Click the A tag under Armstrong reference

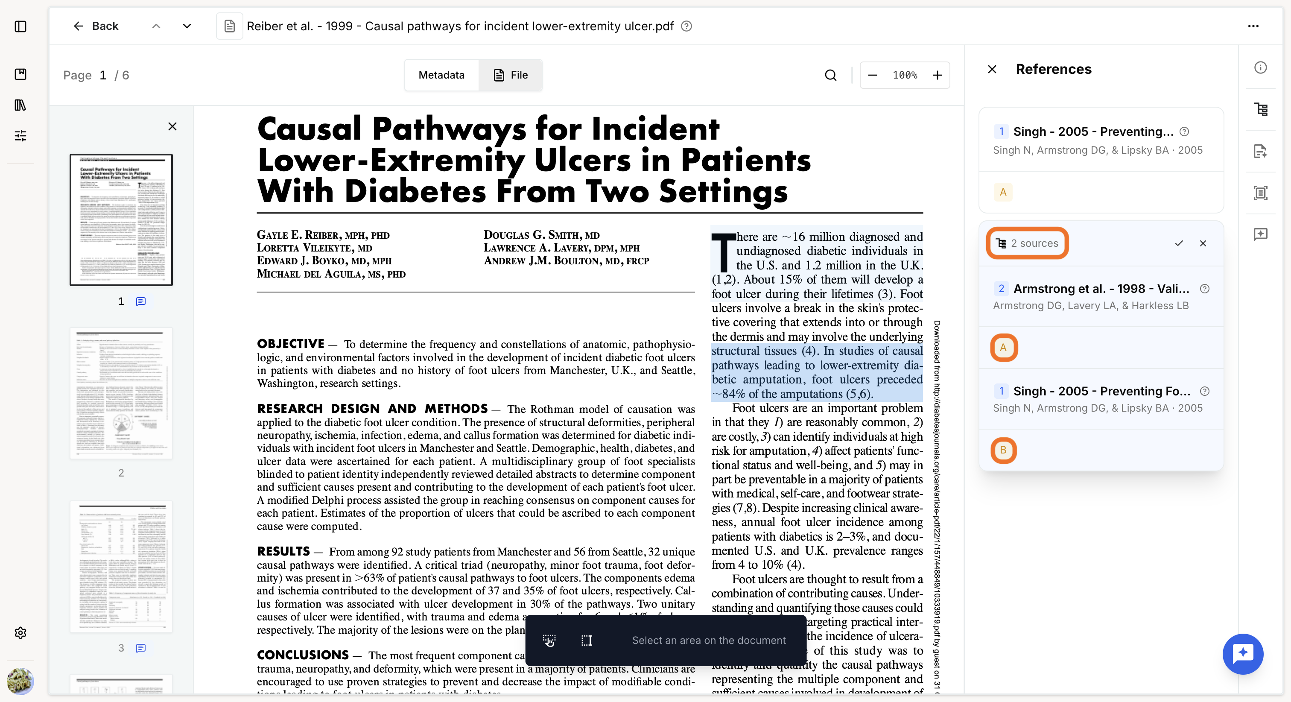1003,348
